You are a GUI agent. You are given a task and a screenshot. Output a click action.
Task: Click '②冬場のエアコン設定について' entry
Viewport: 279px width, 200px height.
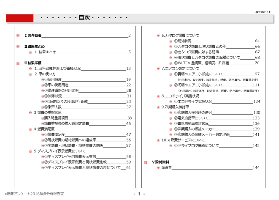point(198,85)
